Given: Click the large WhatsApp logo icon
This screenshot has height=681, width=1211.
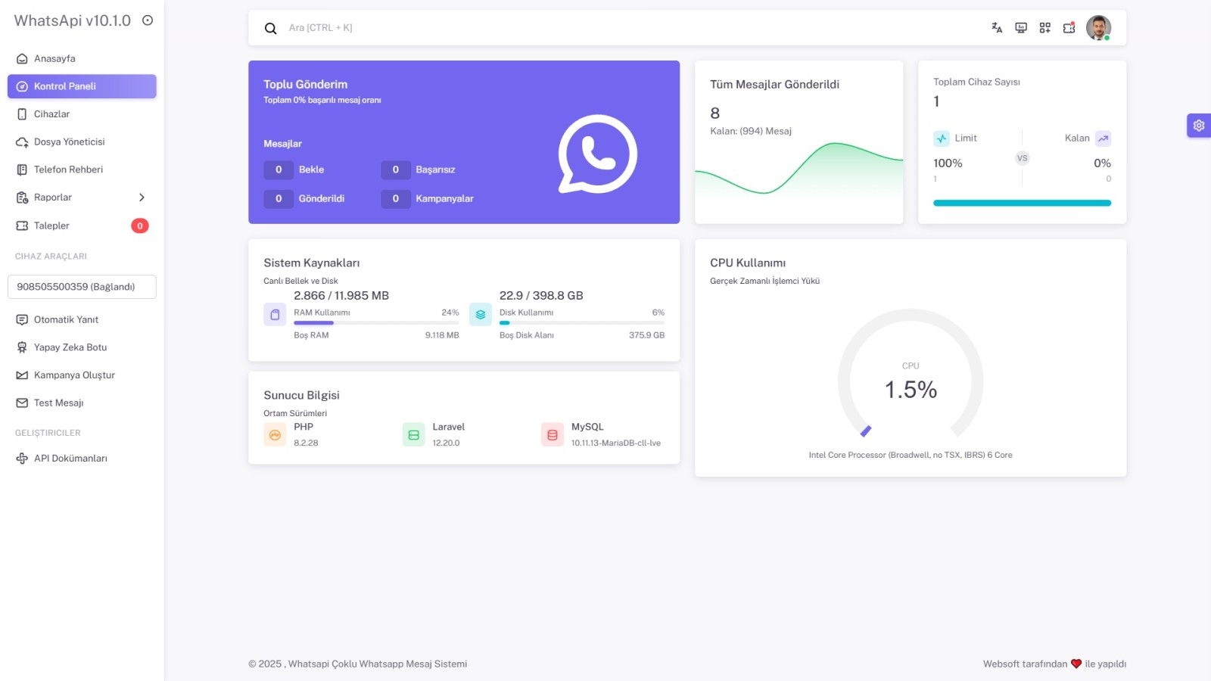Looking at the screenshot, I should (x=597, y=154).
